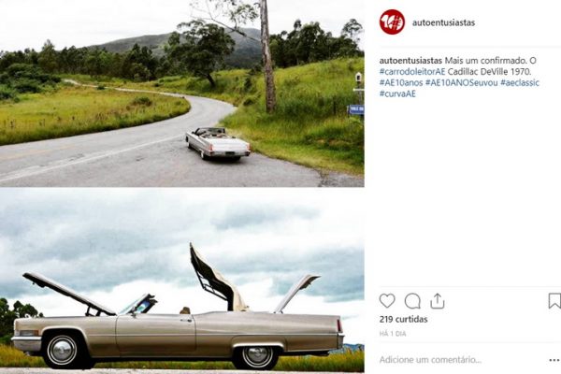This screenshot has height=374, width=561.
Task: Open hashtag #carrodoleitorAE
Action: coord(412,72)
